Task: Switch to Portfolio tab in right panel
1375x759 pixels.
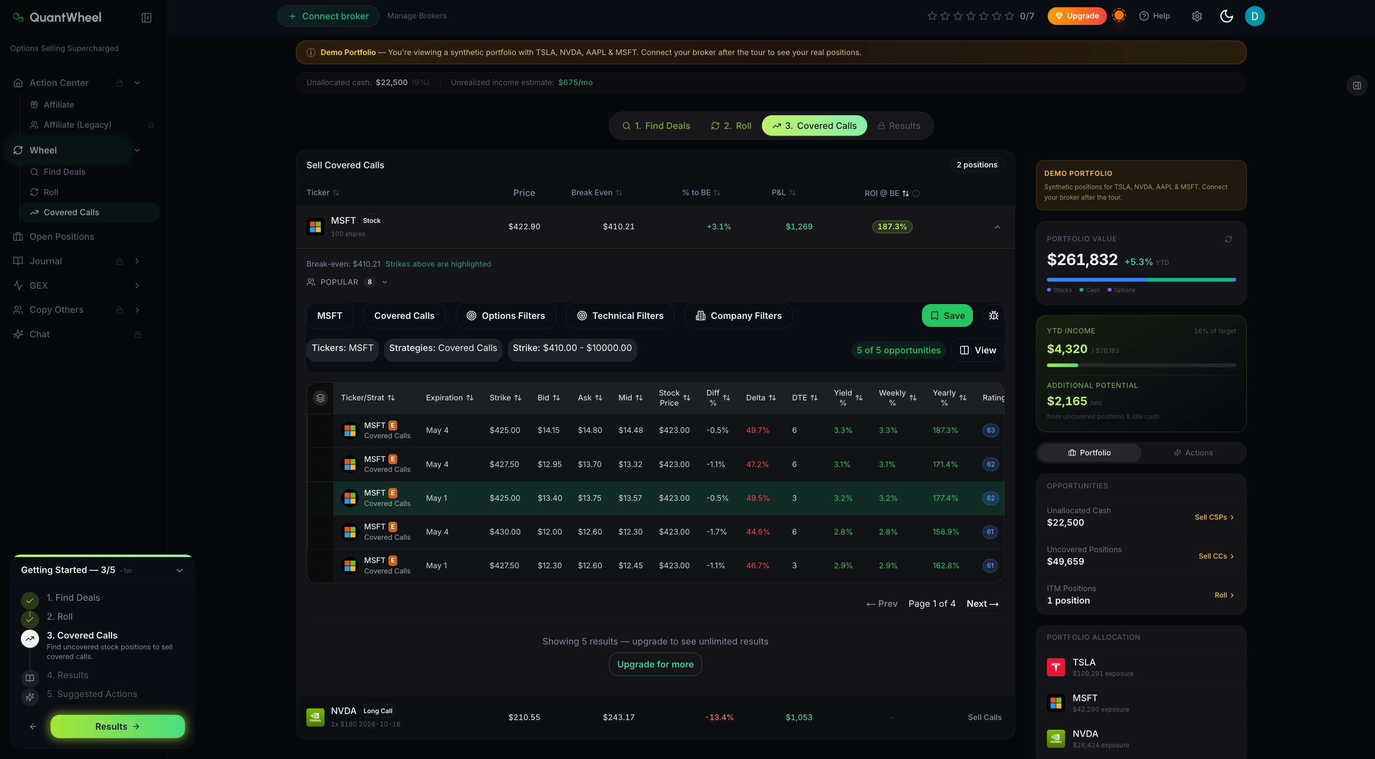Action: pos(1090,453)
